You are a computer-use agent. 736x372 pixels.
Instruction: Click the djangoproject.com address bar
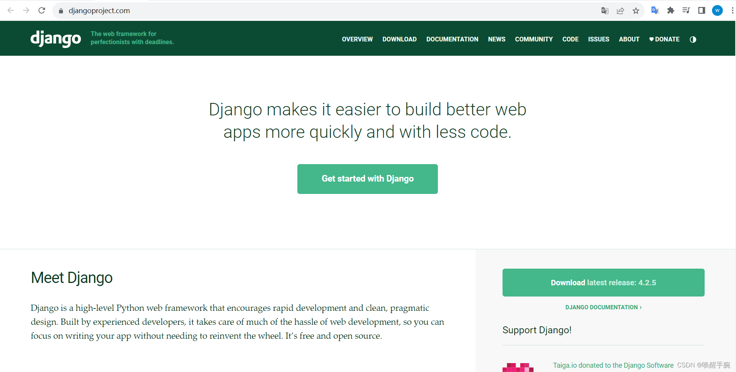99,10
